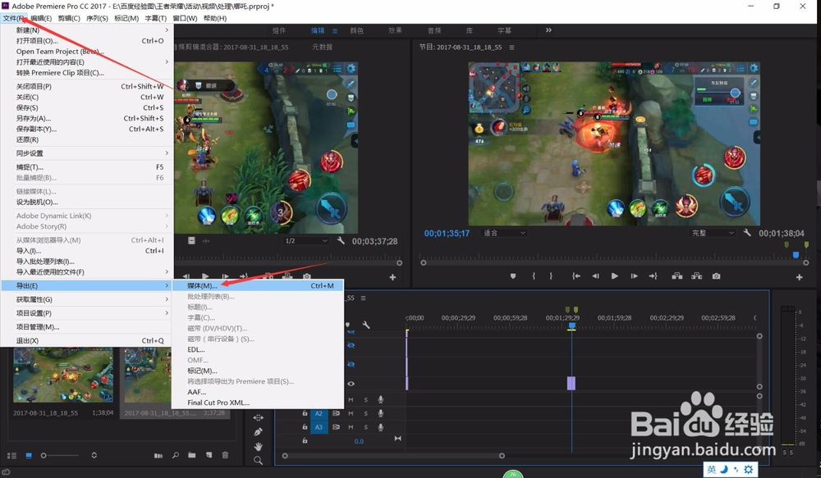821x478 pixels.
Task: Switch Project panel to list view
Action: pyautogui.click(x=11, y=456)
